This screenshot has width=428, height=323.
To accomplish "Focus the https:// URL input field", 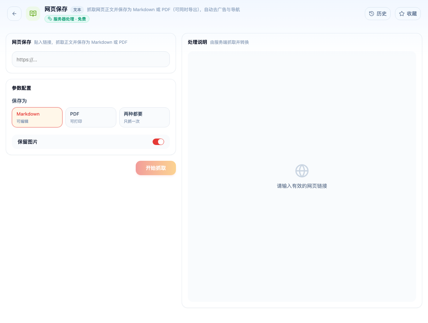I will pos(90,59).
